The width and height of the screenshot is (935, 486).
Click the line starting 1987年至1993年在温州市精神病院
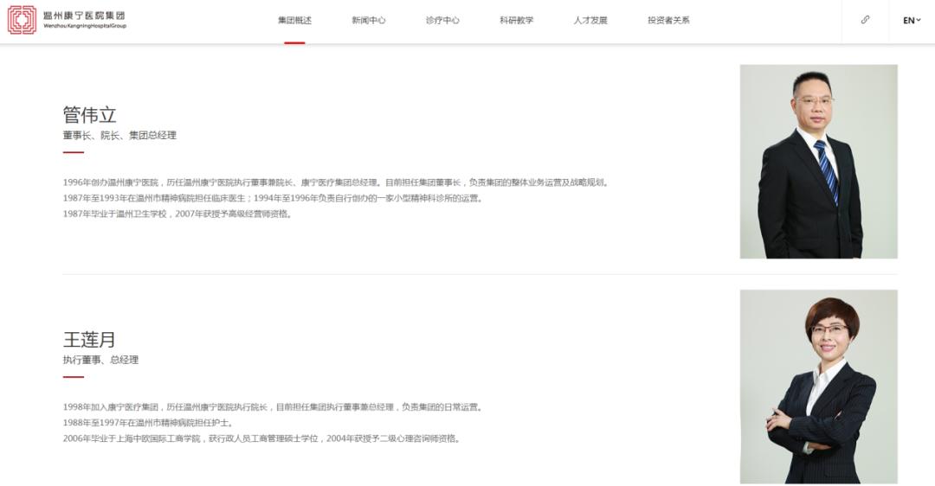point(274,198)
